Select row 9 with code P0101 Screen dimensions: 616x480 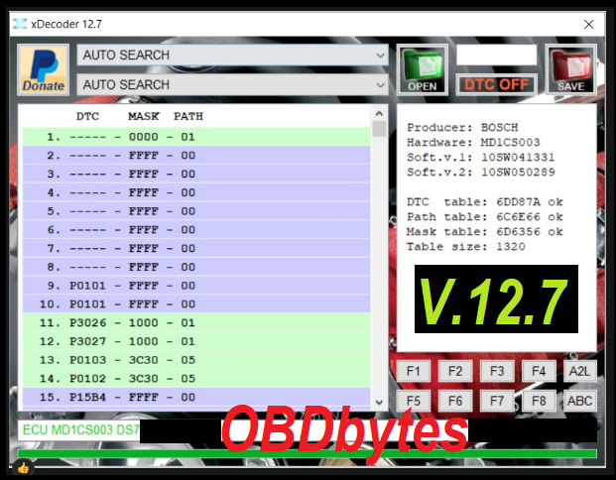pos(196,286)
